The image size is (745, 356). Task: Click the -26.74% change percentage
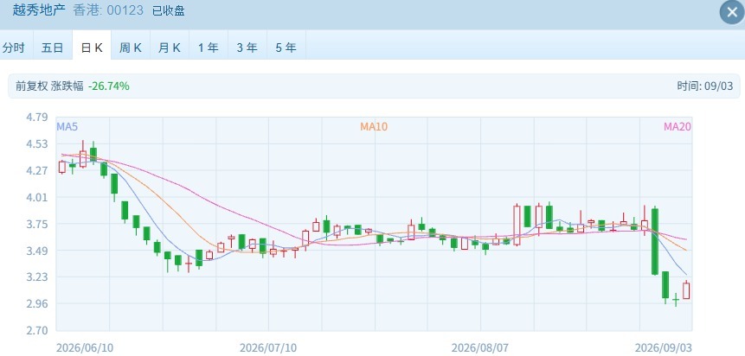[108, 86]
